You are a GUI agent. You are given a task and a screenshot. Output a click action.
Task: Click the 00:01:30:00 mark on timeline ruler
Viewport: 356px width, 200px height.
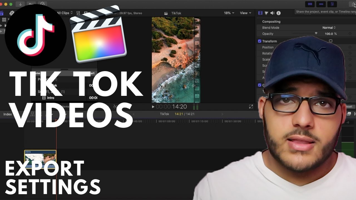[x=233, y=121]
